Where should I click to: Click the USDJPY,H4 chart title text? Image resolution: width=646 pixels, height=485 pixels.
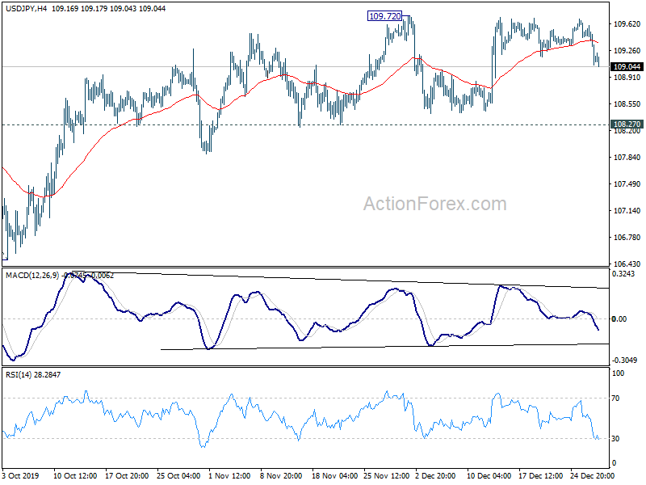pyautogui.click(x=27, y=8)
